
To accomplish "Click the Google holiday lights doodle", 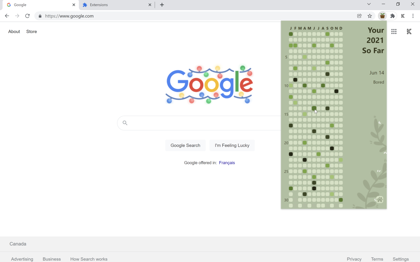I will pyautogui.click(x=209, y=85).
